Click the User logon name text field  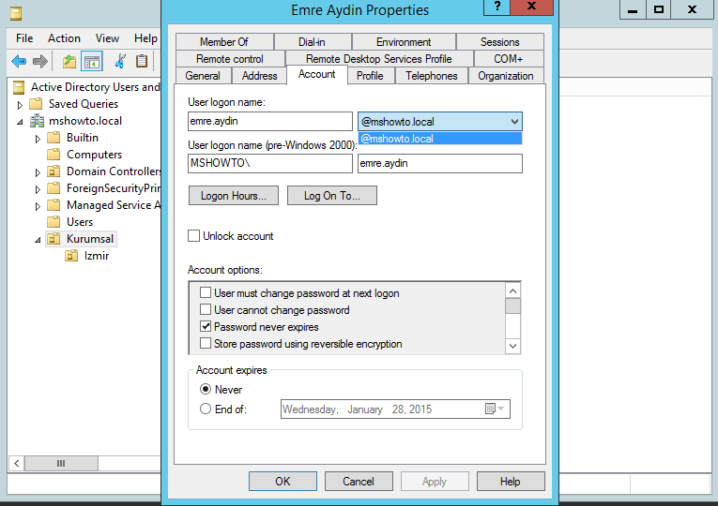click(x=269, y=122)
